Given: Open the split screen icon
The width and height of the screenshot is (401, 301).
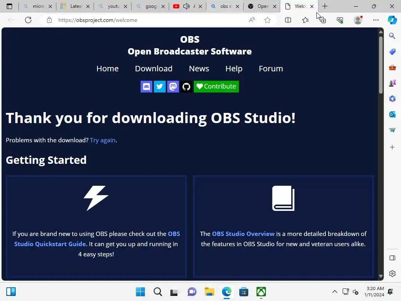Looking at the screenshot, I should [288, 20].
